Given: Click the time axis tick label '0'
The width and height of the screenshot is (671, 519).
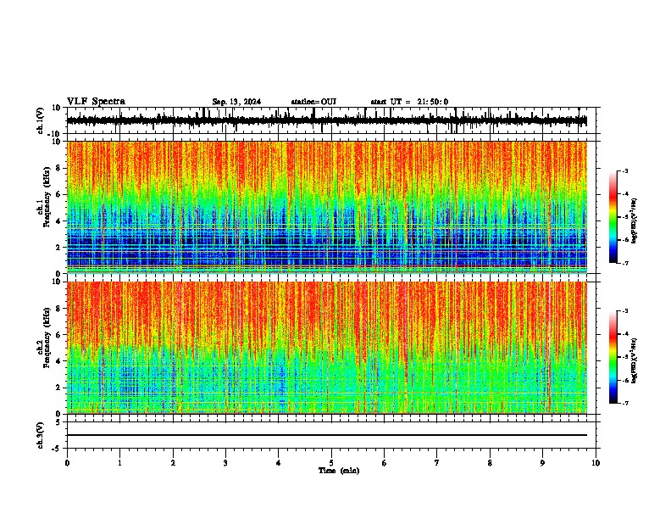Looking at the screenshot, I should pos(67,463).
